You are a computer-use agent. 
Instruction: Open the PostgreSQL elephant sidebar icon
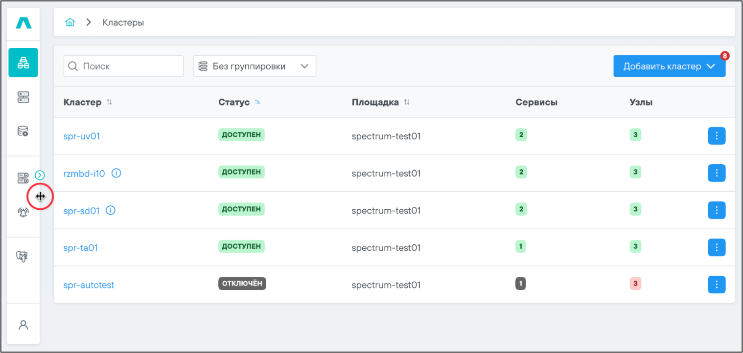click(23, 256)
